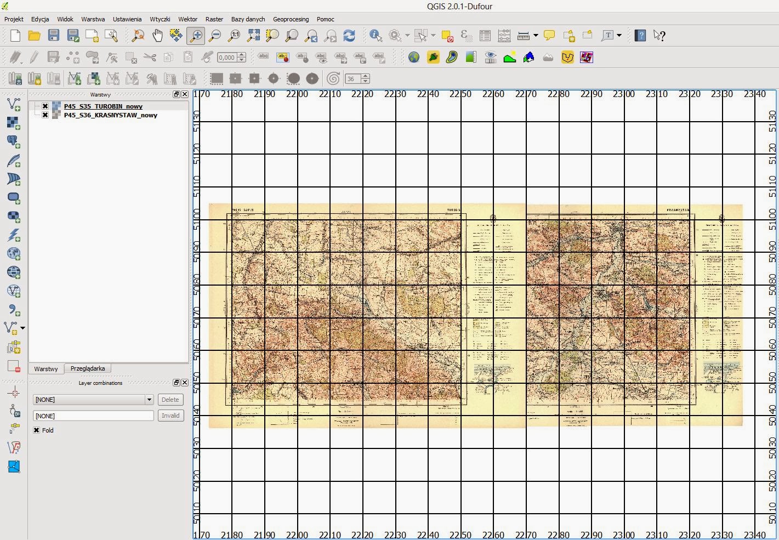Click the [NONE] combination name text field
This screenshot has width=779, height=540.
(93, 416)
